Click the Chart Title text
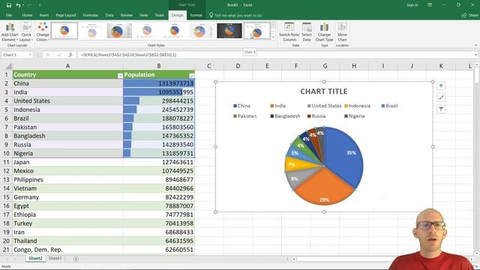The height and width of the screenshot is (270, 480). point(324,91)
